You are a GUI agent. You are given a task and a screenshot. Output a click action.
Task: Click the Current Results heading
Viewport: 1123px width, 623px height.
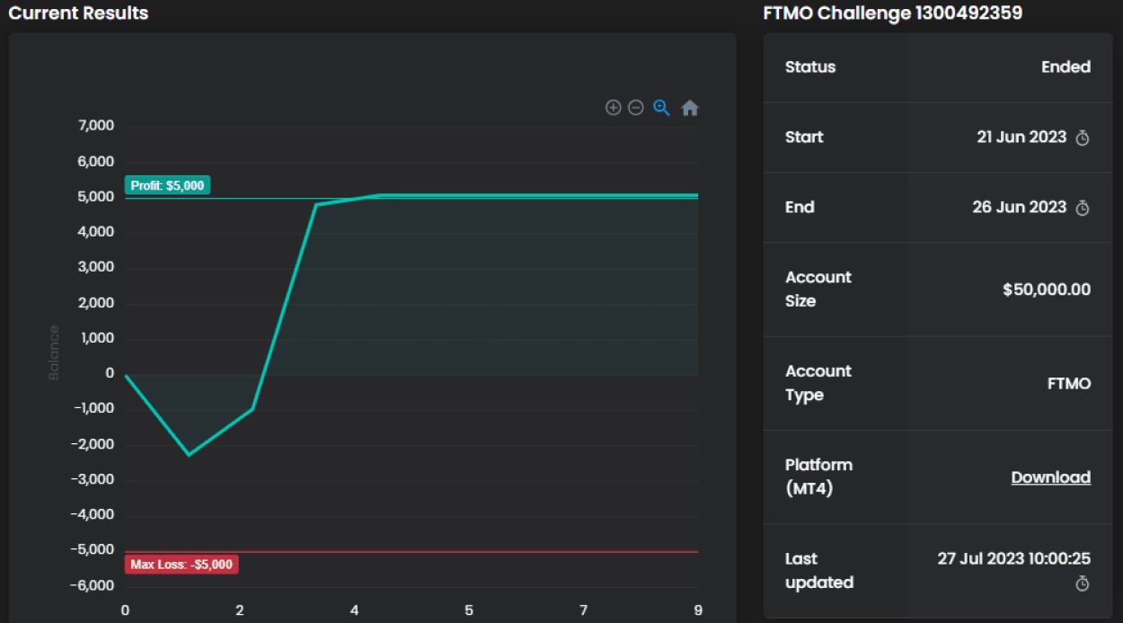(x=78, y=13)
